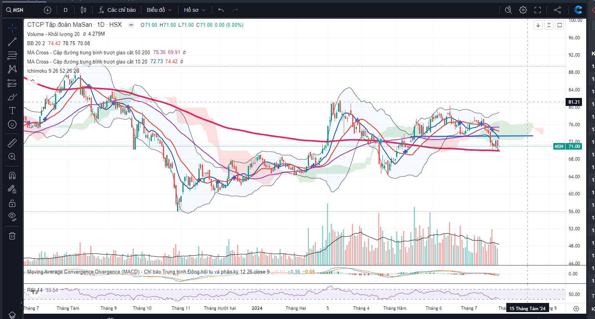The height and width of the screenshot is (319, 595).
Task: Undo the last chart action
Action: 221,10
